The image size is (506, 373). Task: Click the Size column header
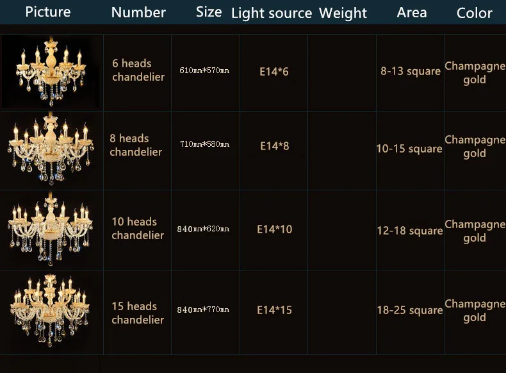click(209, 12)
